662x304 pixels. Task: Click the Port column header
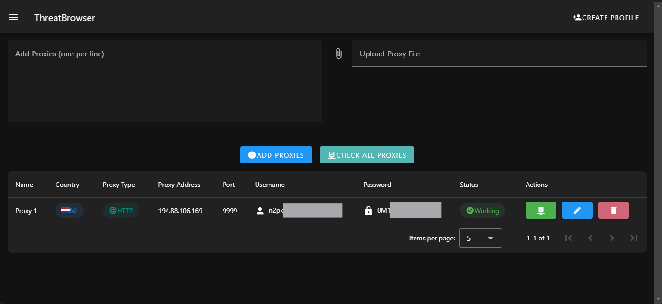[229, 185]
